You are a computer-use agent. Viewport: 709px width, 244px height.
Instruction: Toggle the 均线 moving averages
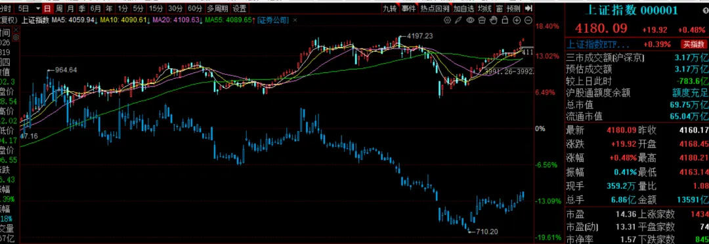click(x=484, y=9)
